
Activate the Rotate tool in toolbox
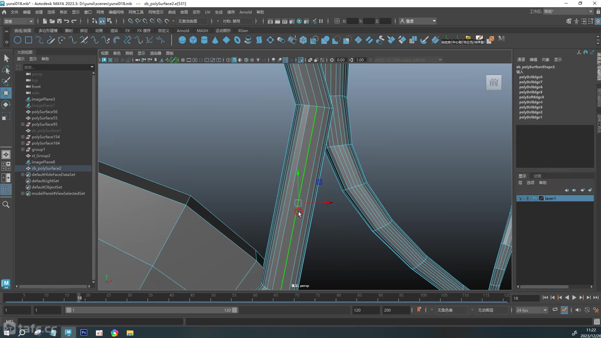coord(6,105)
